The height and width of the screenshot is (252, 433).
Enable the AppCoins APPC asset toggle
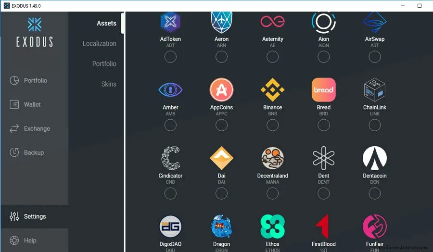pyautogui.click(x=221, y=125)
